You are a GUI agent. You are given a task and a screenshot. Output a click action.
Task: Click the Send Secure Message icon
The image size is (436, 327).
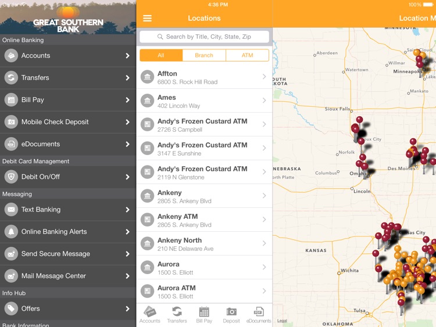pyautogui.click(x=11, y=254)
